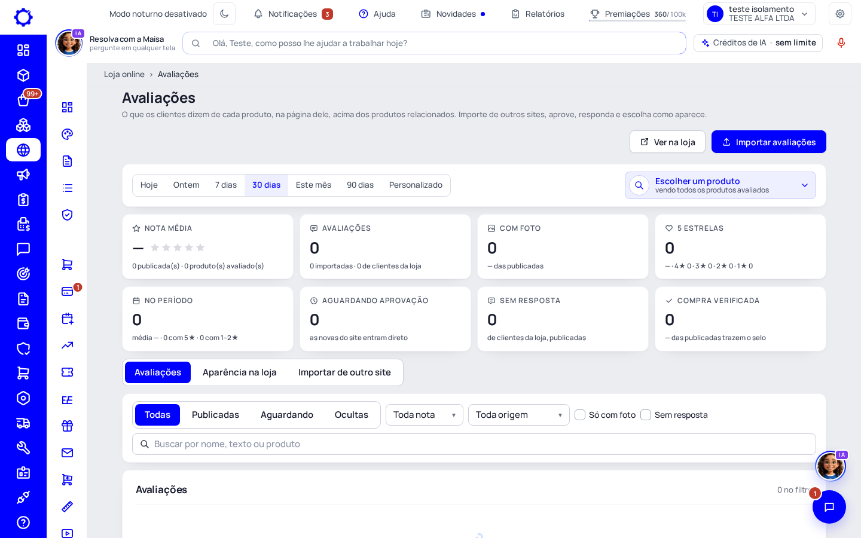Viewport: 861px width, 538px height.
Task: Select the Personalizado period
Action: [416, 185]
